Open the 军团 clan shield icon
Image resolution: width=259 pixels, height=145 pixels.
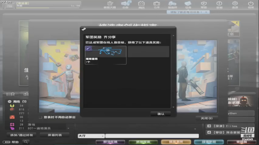click(x=204, y=5)
